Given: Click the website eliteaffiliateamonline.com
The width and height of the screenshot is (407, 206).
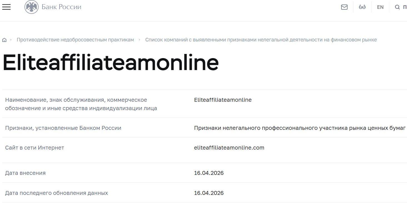Looking at the screenshot, I should point(229,148).
